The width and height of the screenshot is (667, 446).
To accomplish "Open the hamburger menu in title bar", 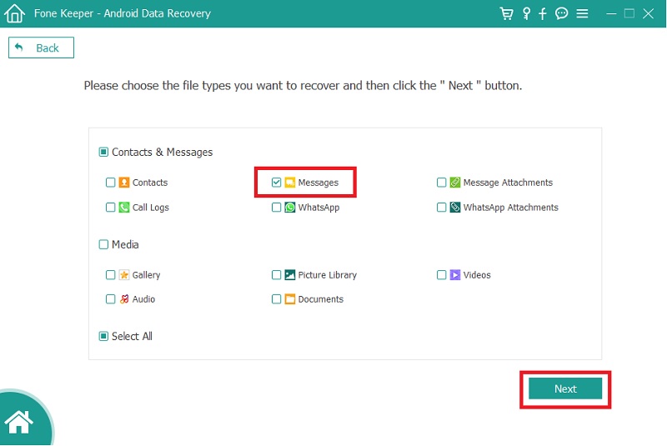I will point(582,13).
